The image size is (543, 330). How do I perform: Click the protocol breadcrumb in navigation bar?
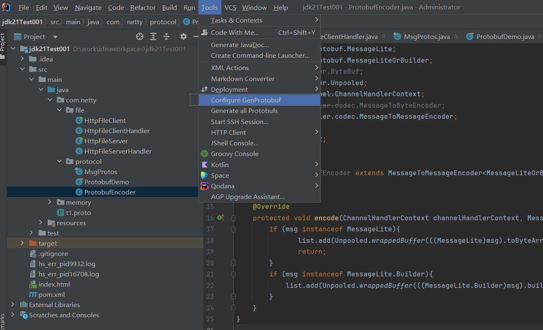tap(163, 22)
